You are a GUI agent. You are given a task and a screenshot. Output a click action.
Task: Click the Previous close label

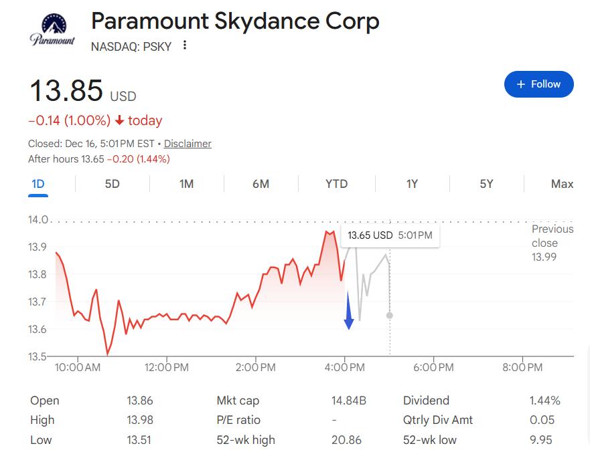(x=552, y=236)
